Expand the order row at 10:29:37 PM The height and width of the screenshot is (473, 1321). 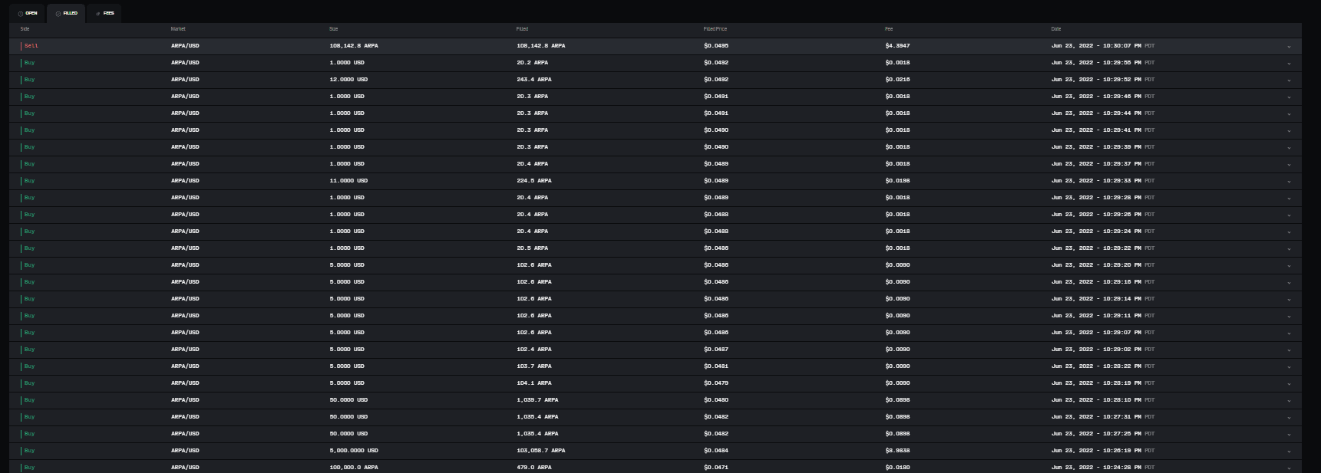click(1289, 164)
